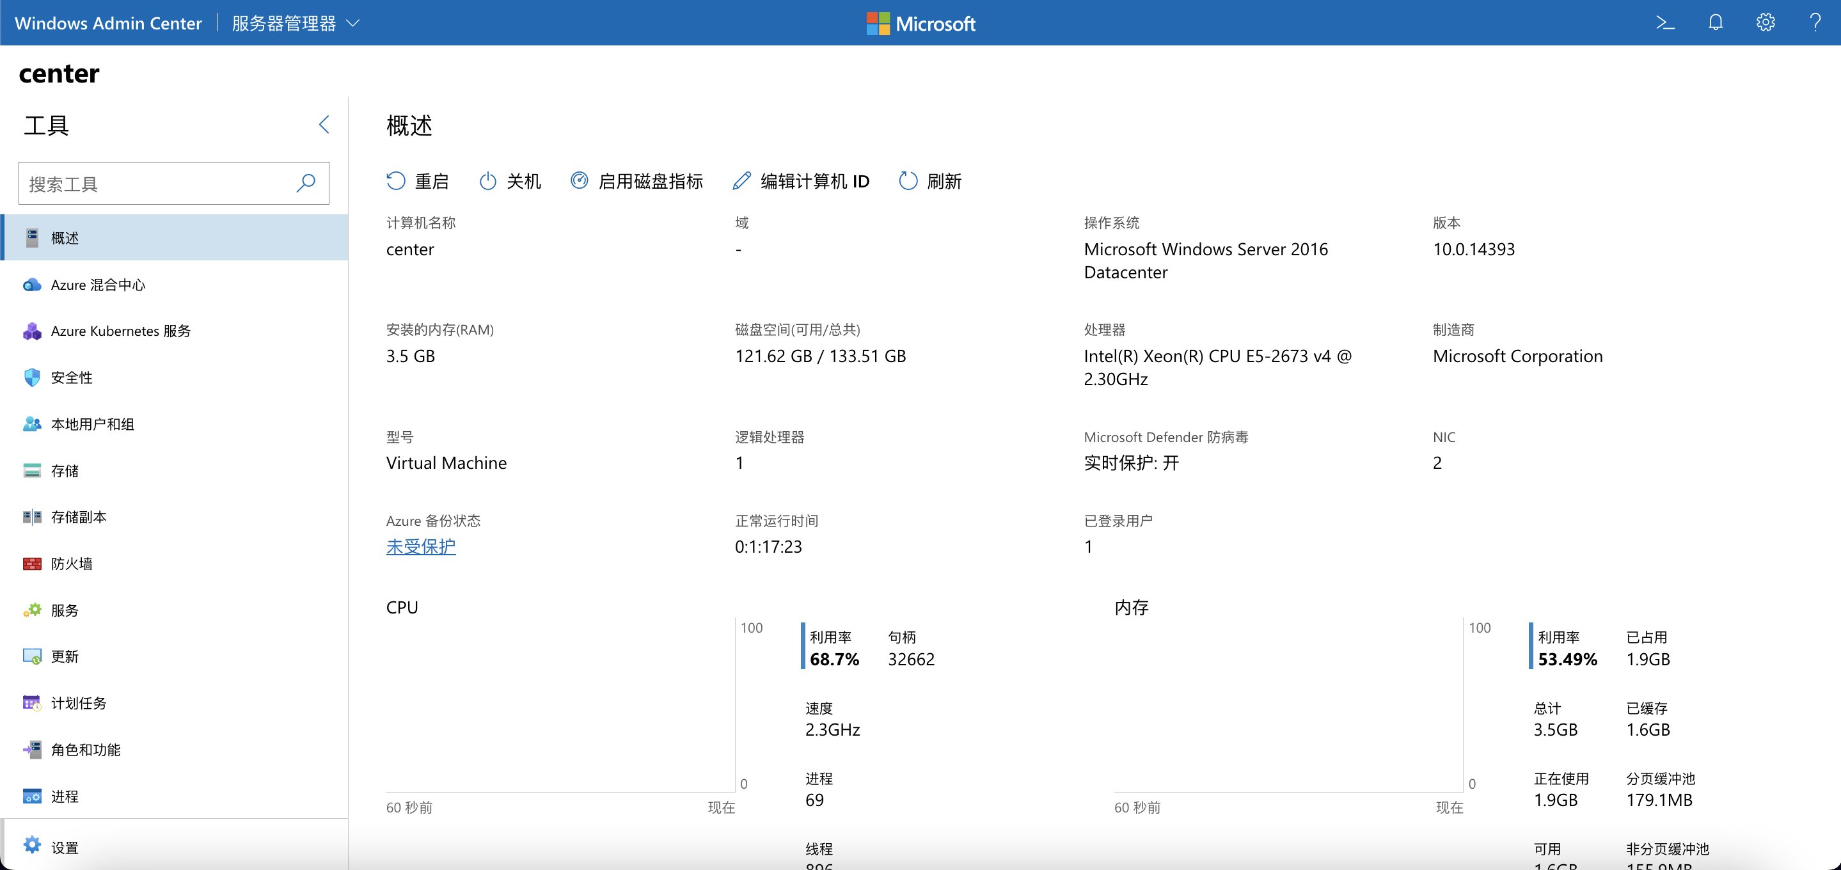Open the 计划任务 scheduled tasks tool
1841x870 pixels.
click(x=78, y=703)
